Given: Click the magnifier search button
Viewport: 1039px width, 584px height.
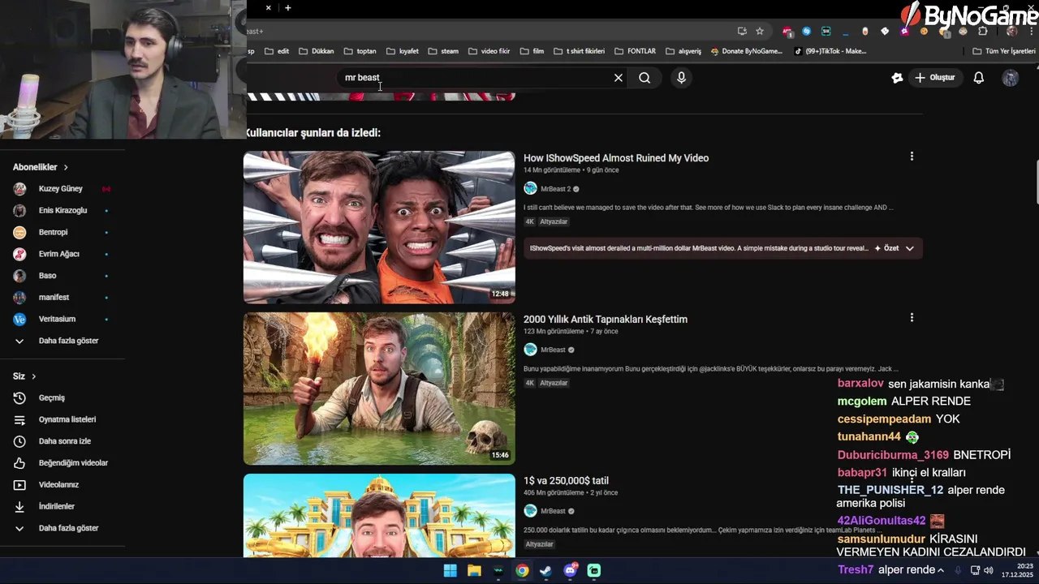Looking at the screenshot, I should [x=645, y=78].
